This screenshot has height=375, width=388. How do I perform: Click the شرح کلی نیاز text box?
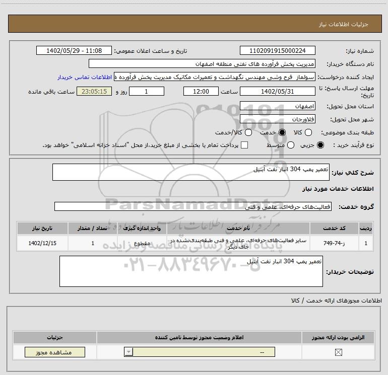[x=191, y=172]
